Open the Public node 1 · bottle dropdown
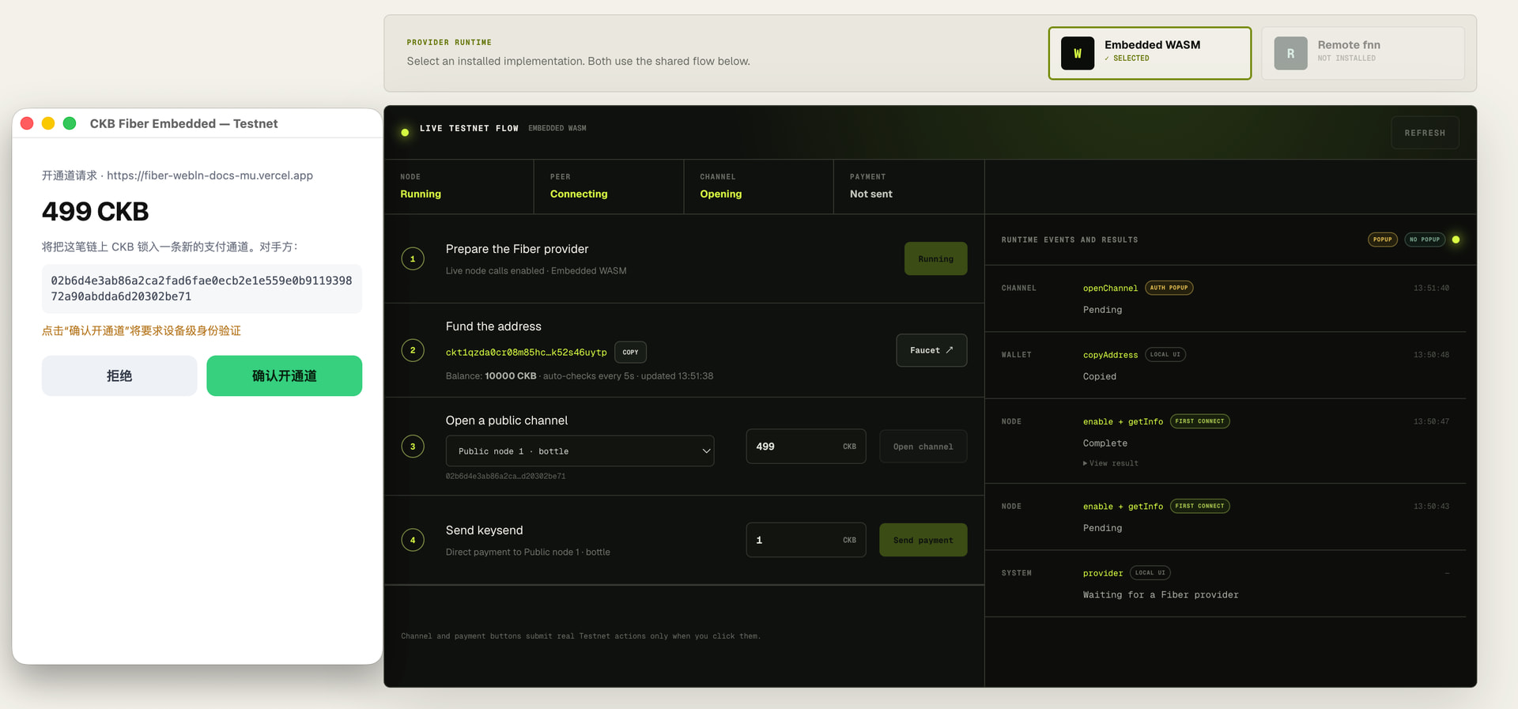This screenshot has height=709, width=1518. [x=580, y=451]
